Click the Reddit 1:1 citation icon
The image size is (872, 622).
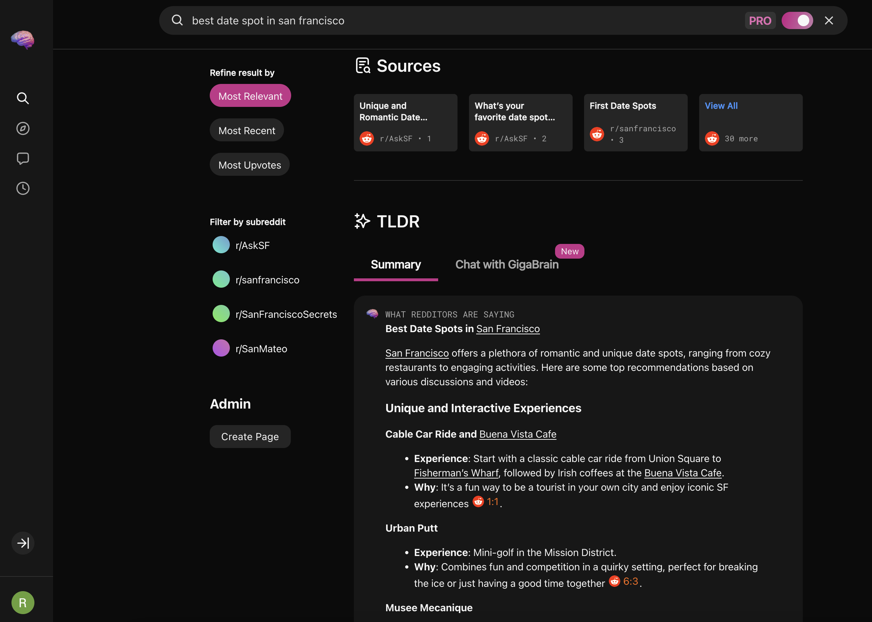coord(478,501)
